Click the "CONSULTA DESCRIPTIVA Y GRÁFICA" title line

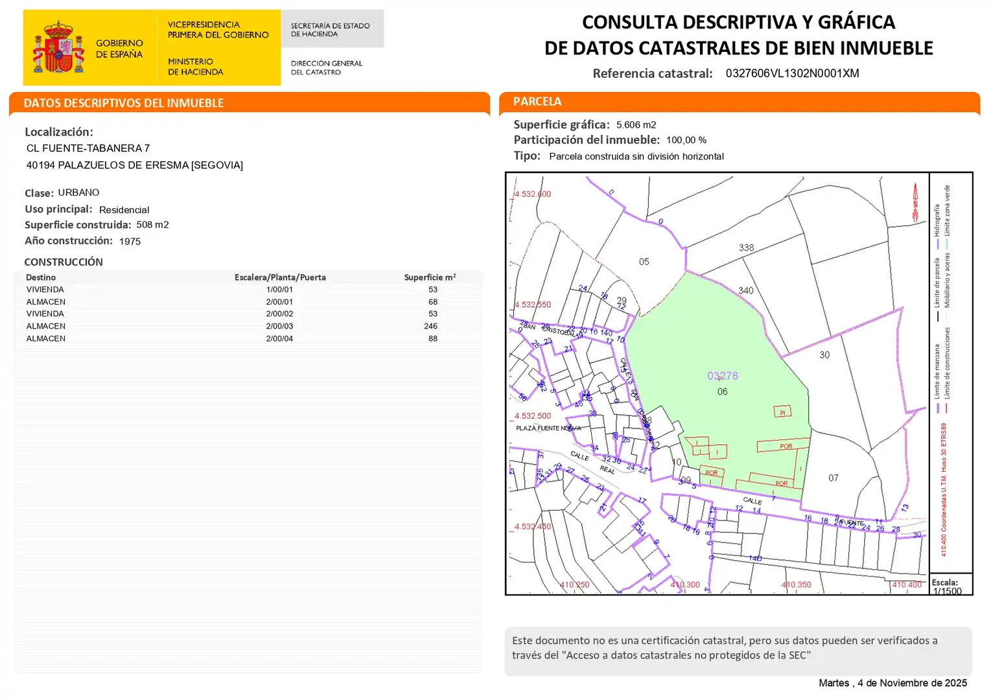tap(738, 22)
